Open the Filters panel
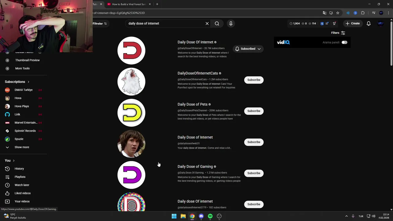 [x=338, y=33]
